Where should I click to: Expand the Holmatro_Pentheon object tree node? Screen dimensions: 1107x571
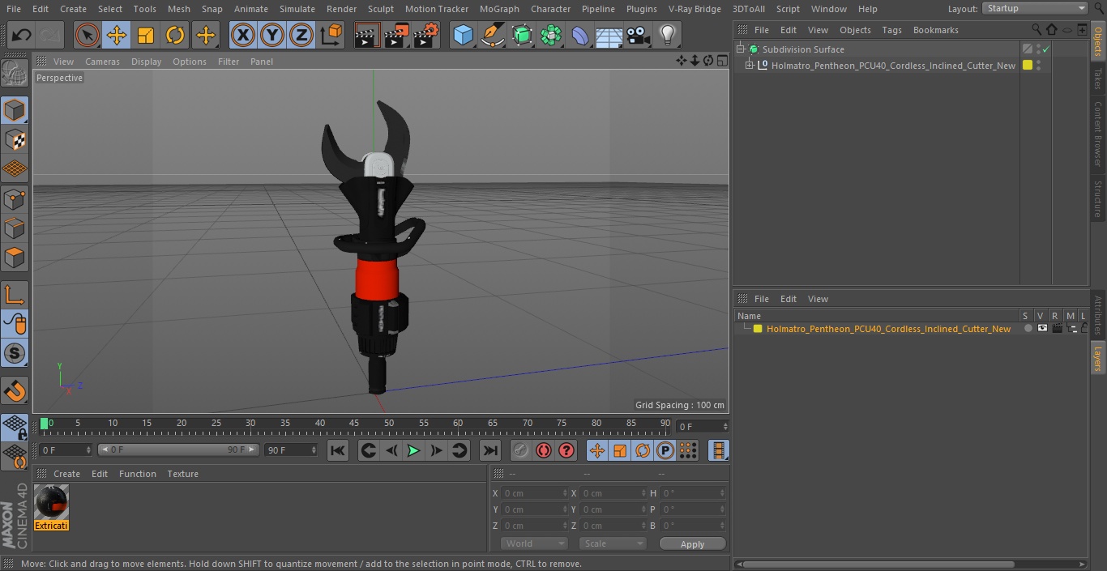coord(750,66)
